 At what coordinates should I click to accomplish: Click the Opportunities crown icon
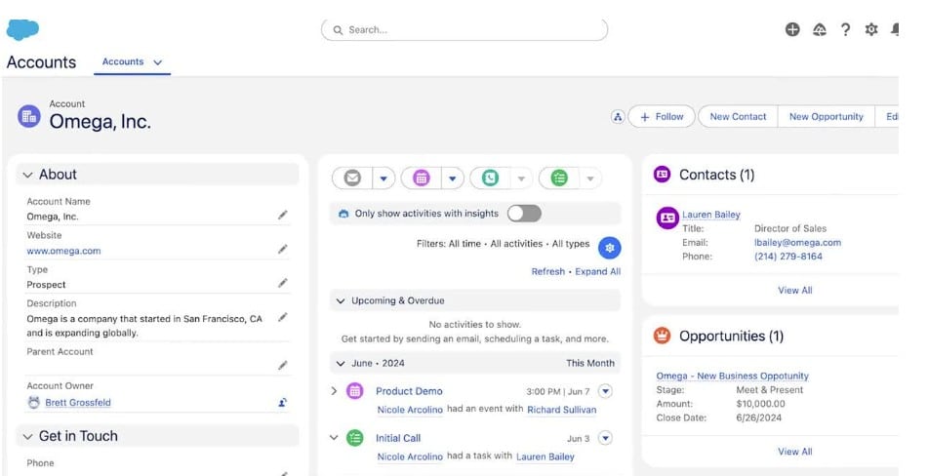(x=662, y=336)
